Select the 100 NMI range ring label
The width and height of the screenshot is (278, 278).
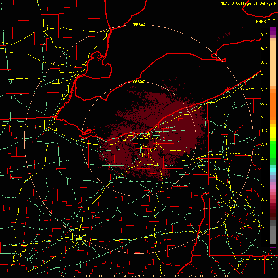coord(139,24)
